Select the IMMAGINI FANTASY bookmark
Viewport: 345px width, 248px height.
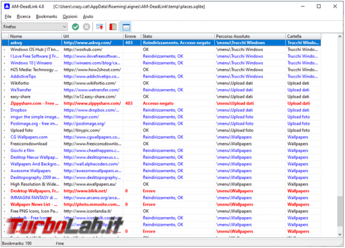click(161, 198)
